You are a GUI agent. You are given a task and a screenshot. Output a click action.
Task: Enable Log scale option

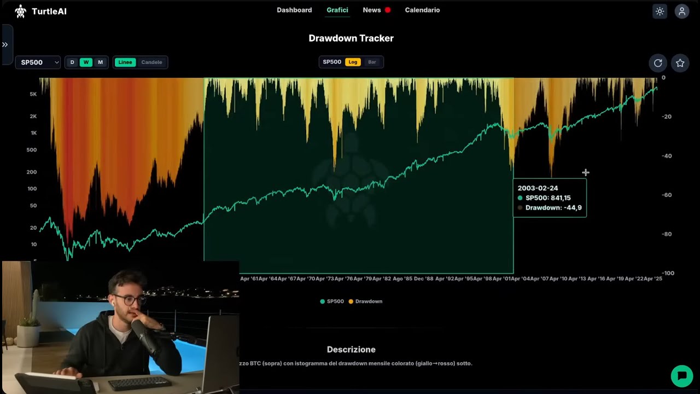pyautogui.click(x=353, y=62)
